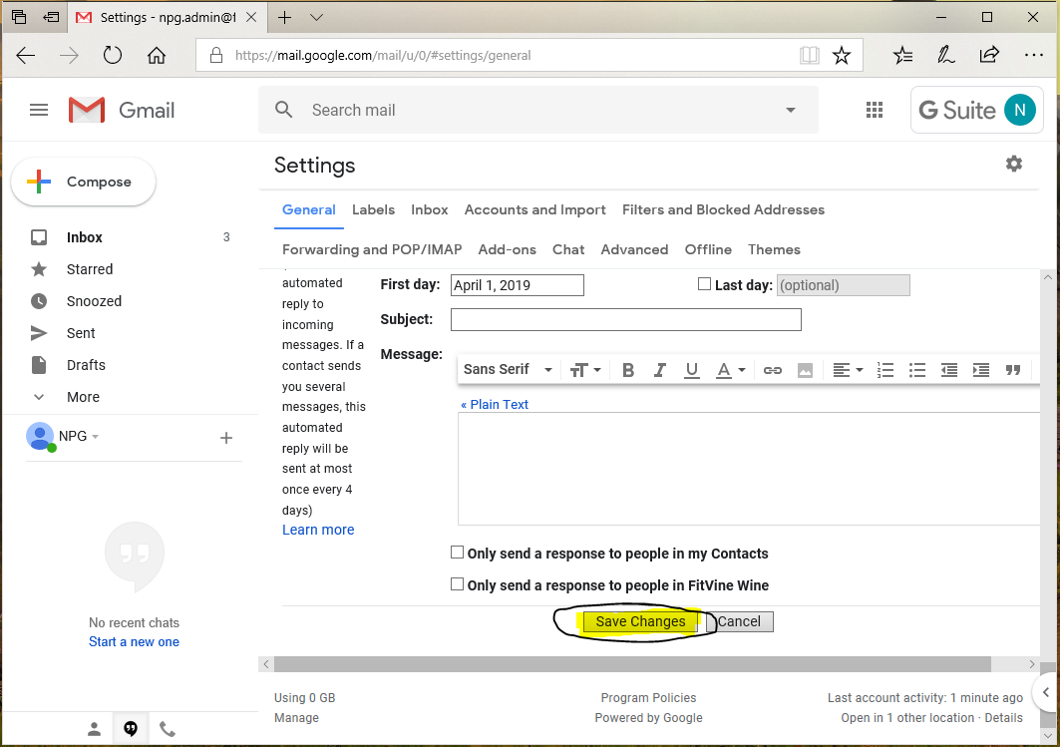Image resolution: width=1060 pixels, height=747 pixels.
Task: Open Filters and Blocked Addresses tab
Action: (723, 209)
